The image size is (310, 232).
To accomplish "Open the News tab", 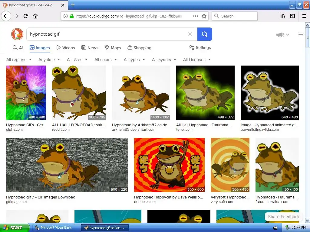I will [x=90, y=48].
